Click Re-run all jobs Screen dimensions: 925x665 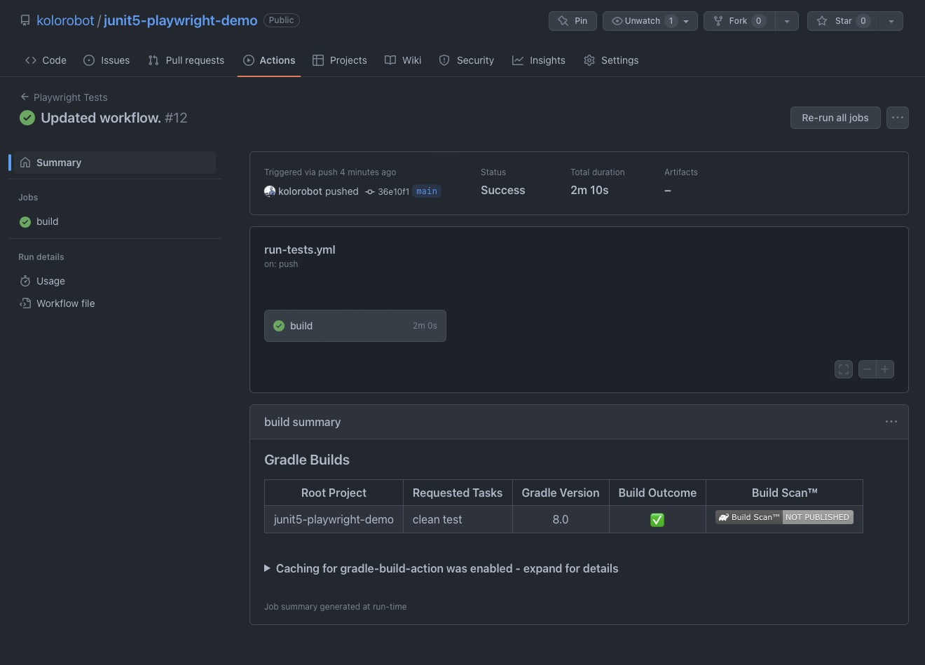pyautogui.click(x=835, y=118)
